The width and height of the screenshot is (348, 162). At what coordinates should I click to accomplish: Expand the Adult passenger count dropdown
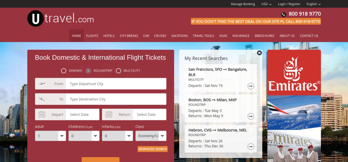(51, 136)
